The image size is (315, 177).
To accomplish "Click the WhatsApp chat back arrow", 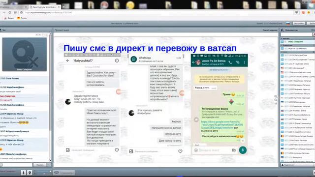I will [x=193, y=62].
